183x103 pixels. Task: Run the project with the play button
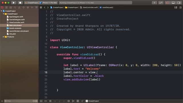pyautogui.click(x=14, y=3)
